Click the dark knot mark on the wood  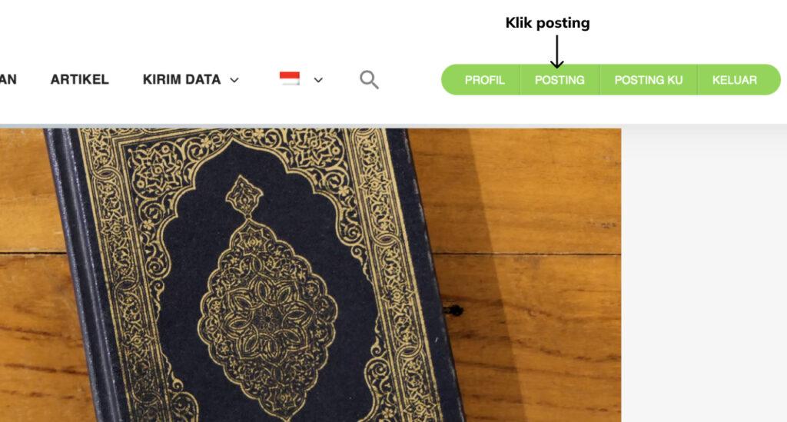point(453,311)
